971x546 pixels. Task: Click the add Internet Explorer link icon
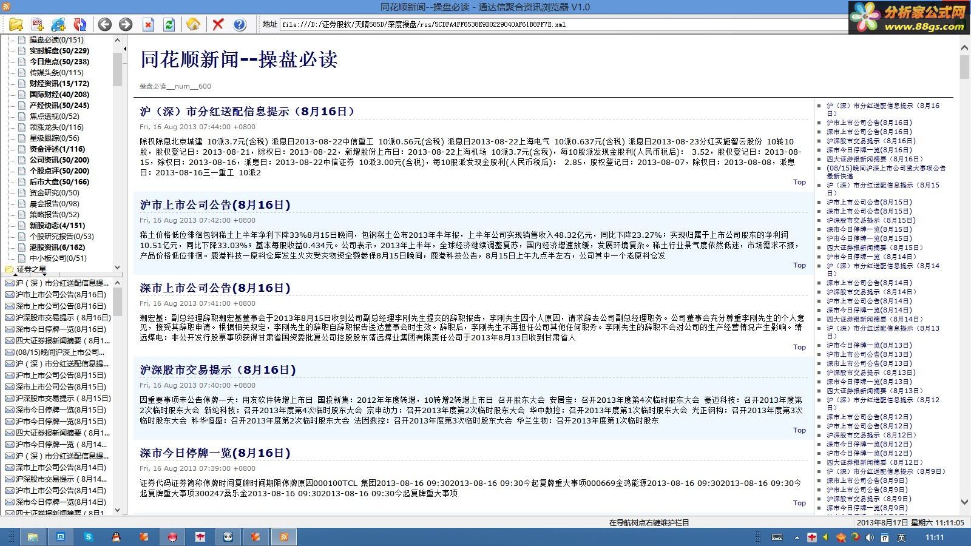pos(58,25)
